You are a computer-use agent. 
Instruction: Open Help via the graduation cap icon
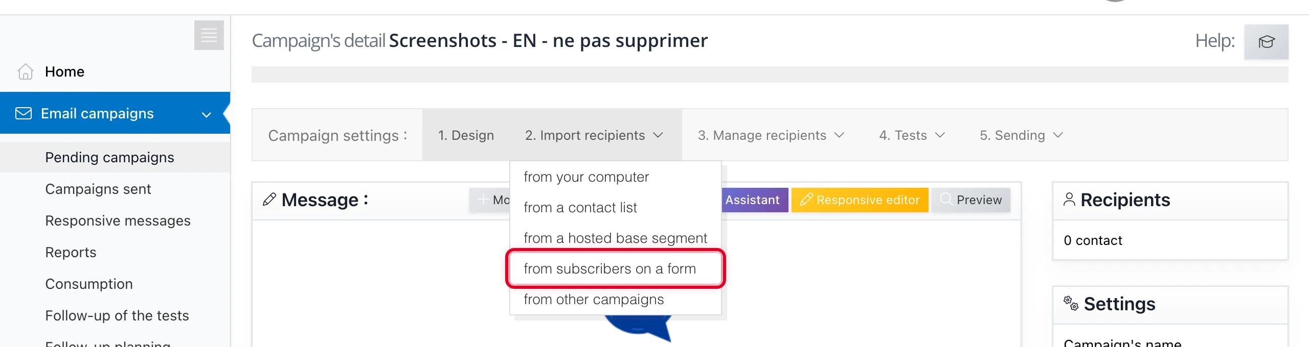[1267, 42]
